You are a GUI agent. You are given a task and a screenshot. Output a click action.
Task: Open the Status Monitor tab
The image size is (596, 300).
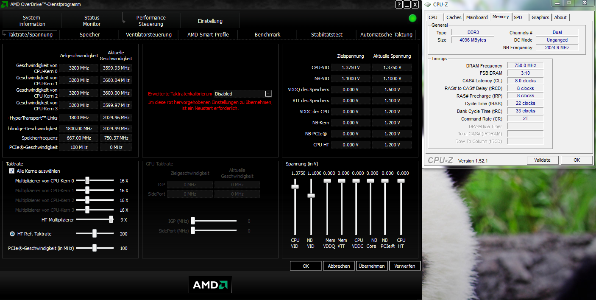click(92, 21)
